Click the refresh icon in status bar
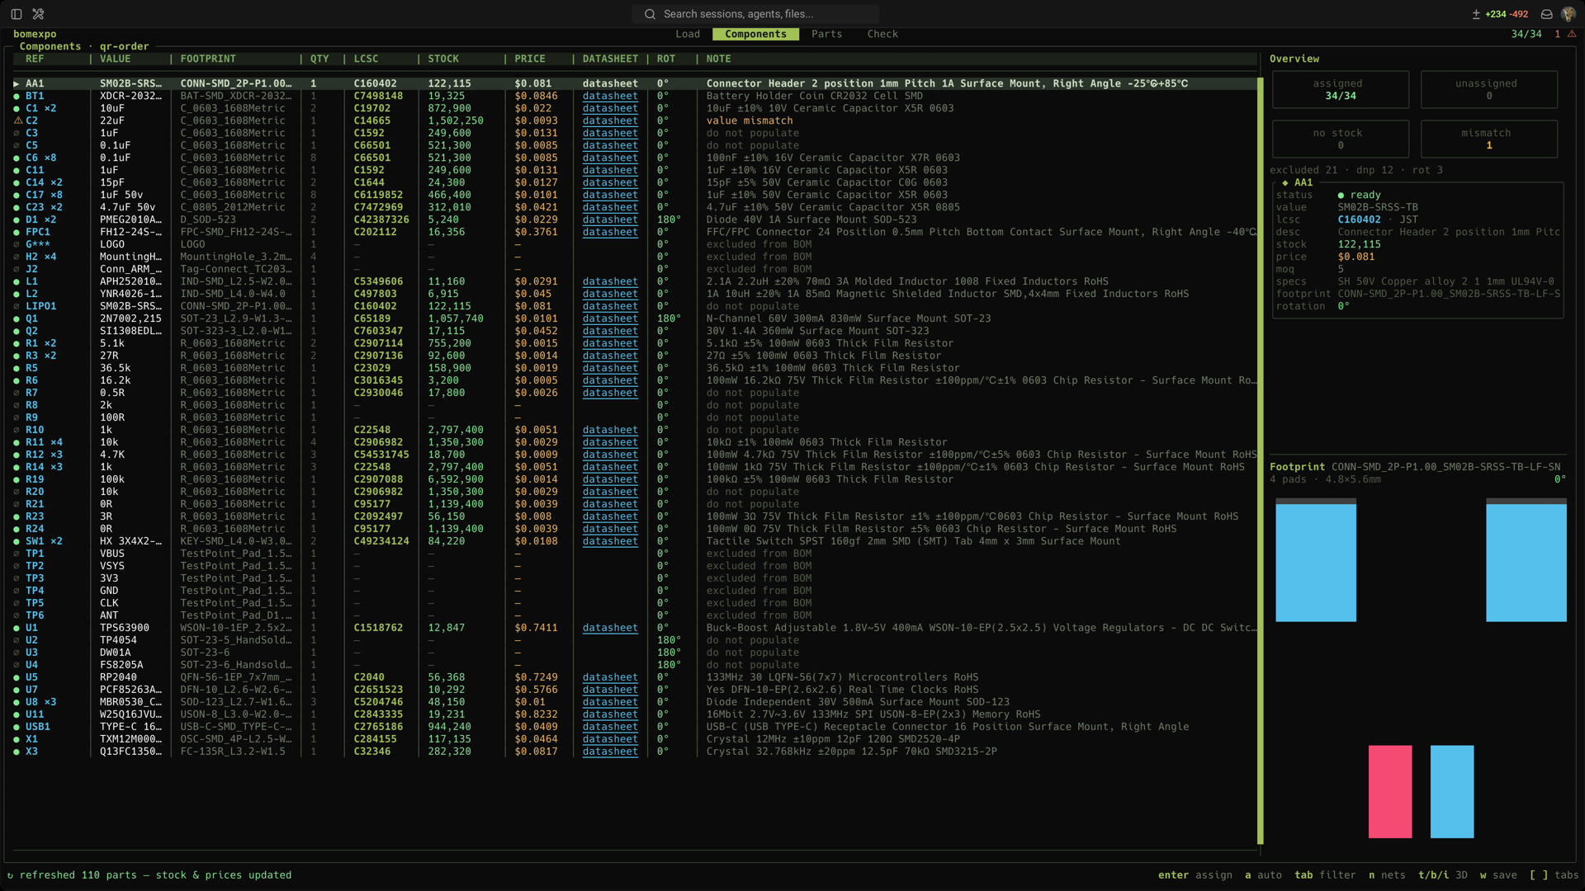Image resolution: width=1585 pixels, height=891 pixels. click(x=10, y=875)
